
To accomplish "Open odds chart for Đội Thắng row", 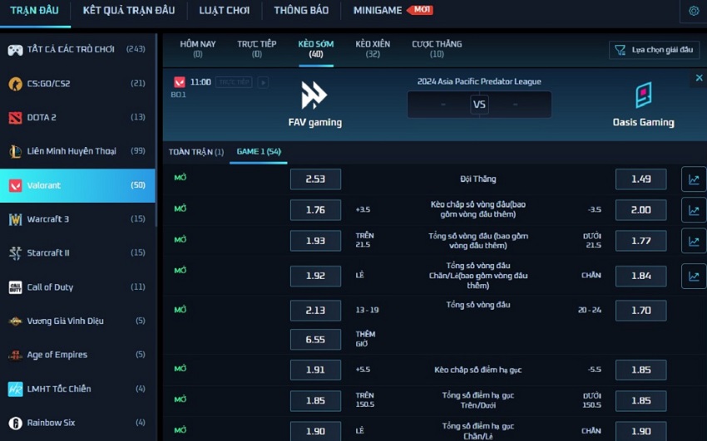I will pos(694,179).
